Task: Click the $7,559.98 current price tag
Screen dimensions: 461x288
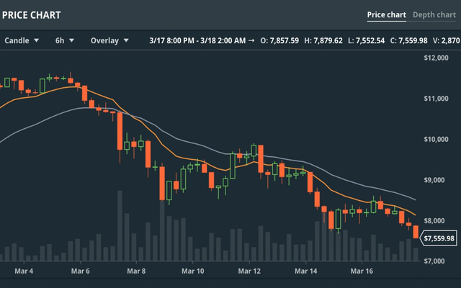Action: point(439,238)
